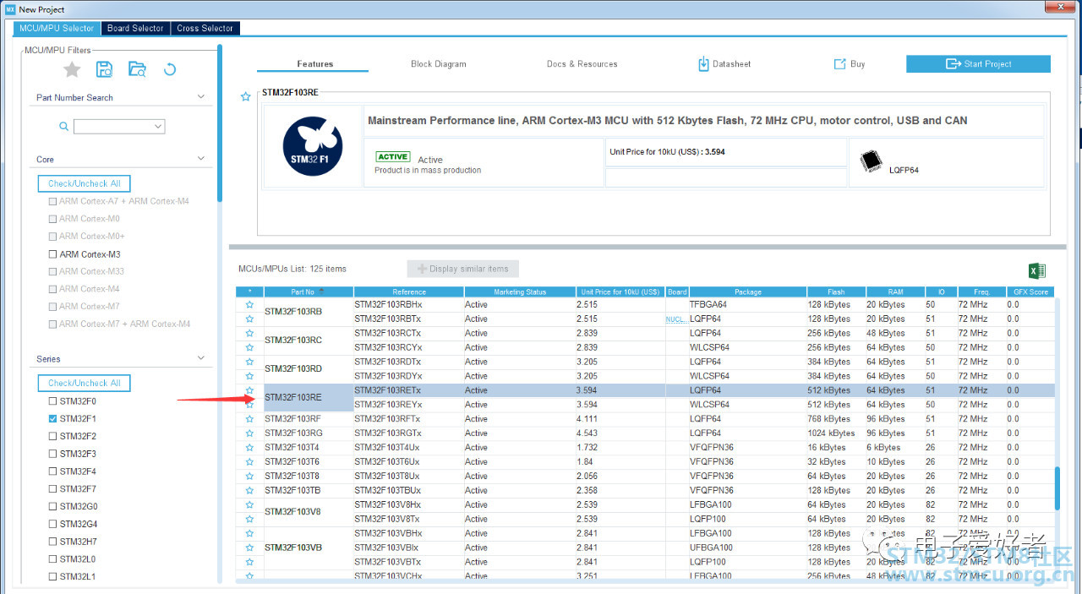The height and width of the screenshot is (594, 1082).
Task: Click the MCU list vertical scrollbar
Action: click(x=1057, y=488)
